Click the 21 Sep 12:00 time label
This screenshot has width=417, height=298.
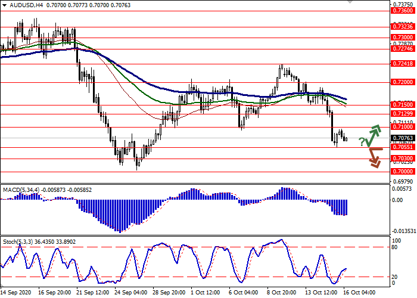[93, 293]
